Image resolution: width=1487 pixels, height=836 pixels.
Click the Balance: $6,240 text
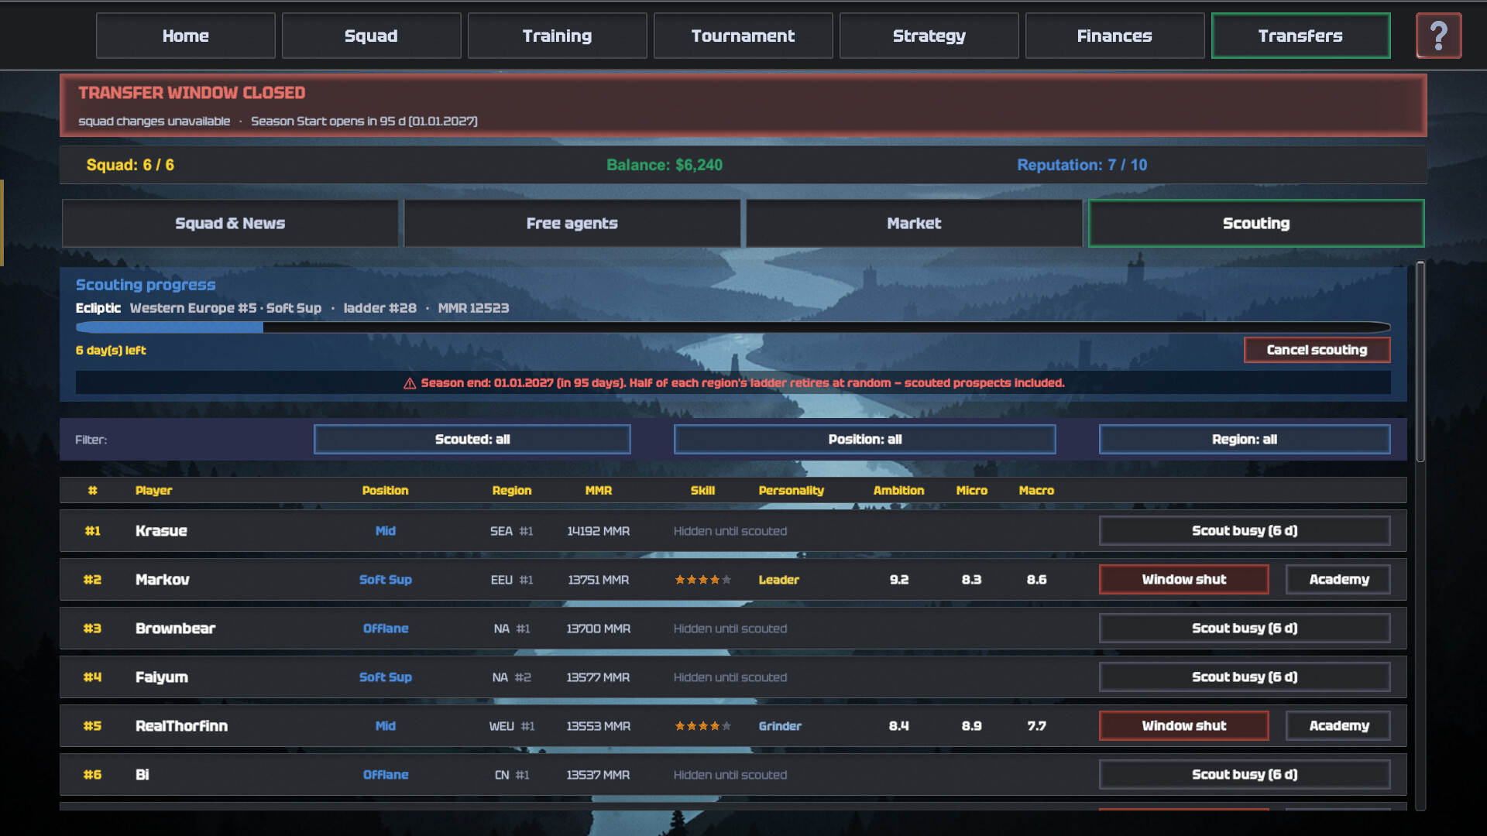(x=665, y=165)
